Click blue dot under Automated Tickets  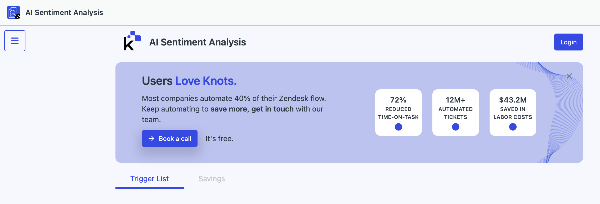coord(456,127)
